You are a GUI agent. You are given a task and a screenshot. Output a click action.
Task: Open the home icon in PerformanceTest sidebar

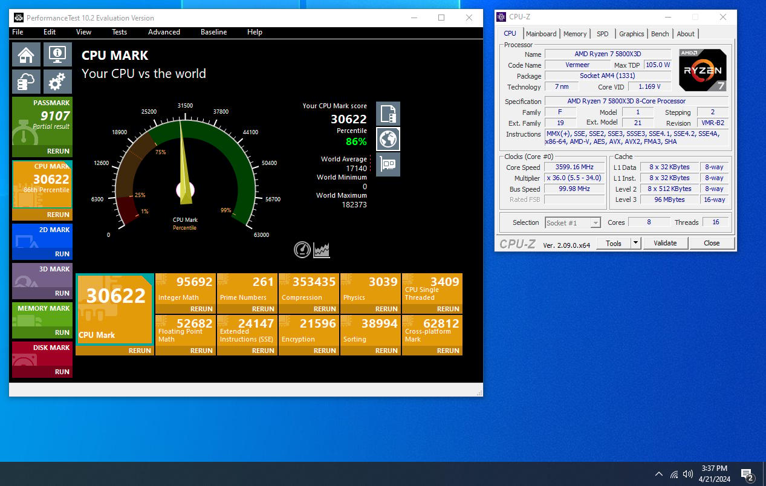point(26,54)
